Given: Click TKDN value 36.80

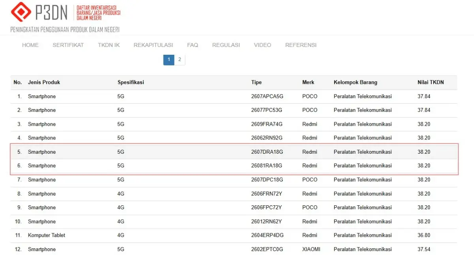Looking at the screenshot, I should coord(424,235).
